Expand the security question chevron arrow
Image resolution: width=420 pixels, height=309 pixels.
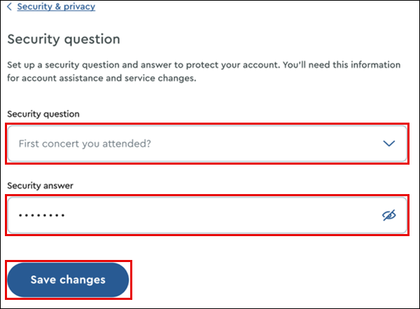389,144
